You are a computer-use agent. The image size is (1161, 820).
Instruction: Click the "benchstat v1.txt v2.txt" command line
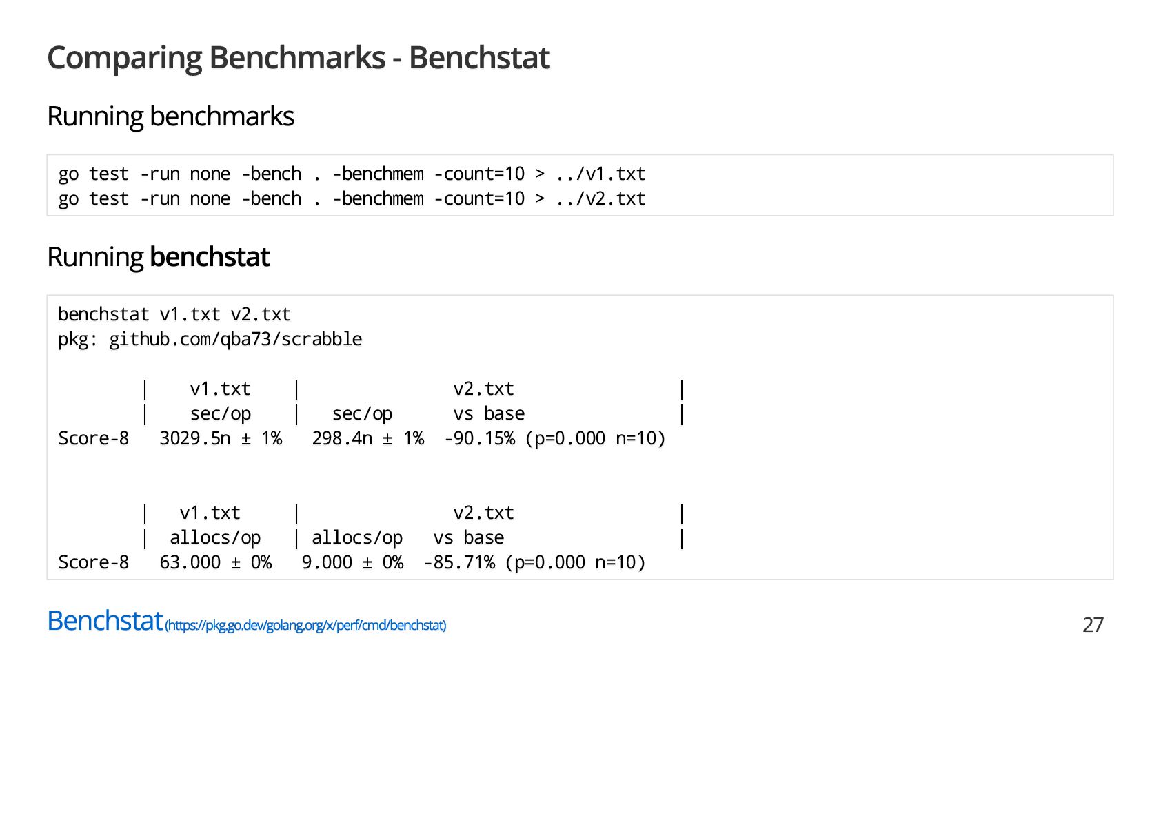[174, 315]
